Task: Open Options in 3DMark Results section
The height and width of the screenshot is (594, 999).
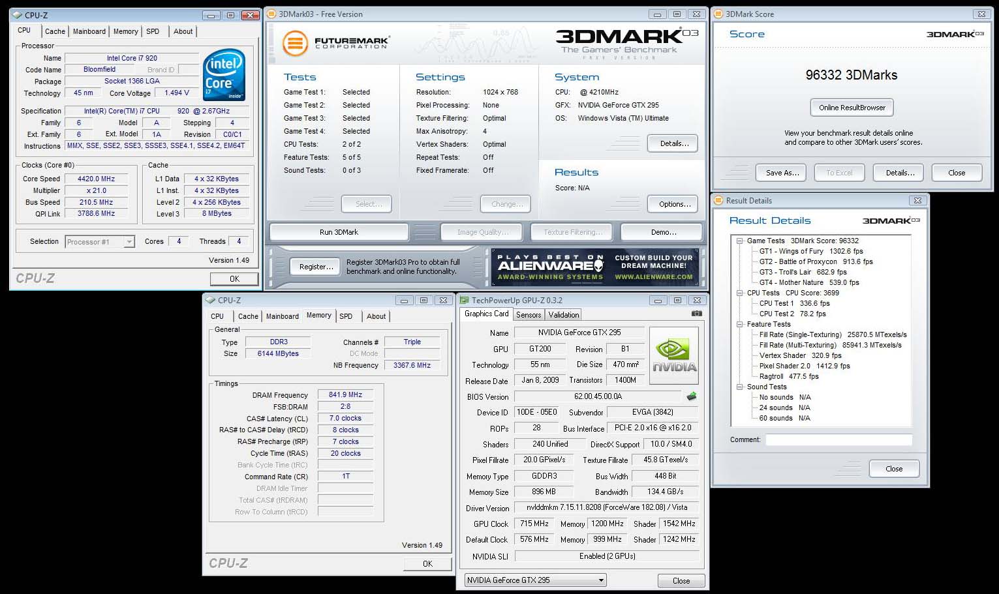Action: click(x=674, y=204)
